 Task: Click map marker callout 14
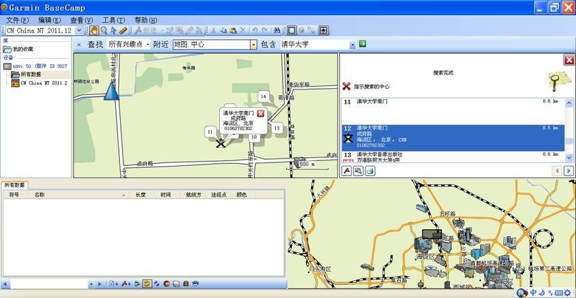tap(264, 97)
